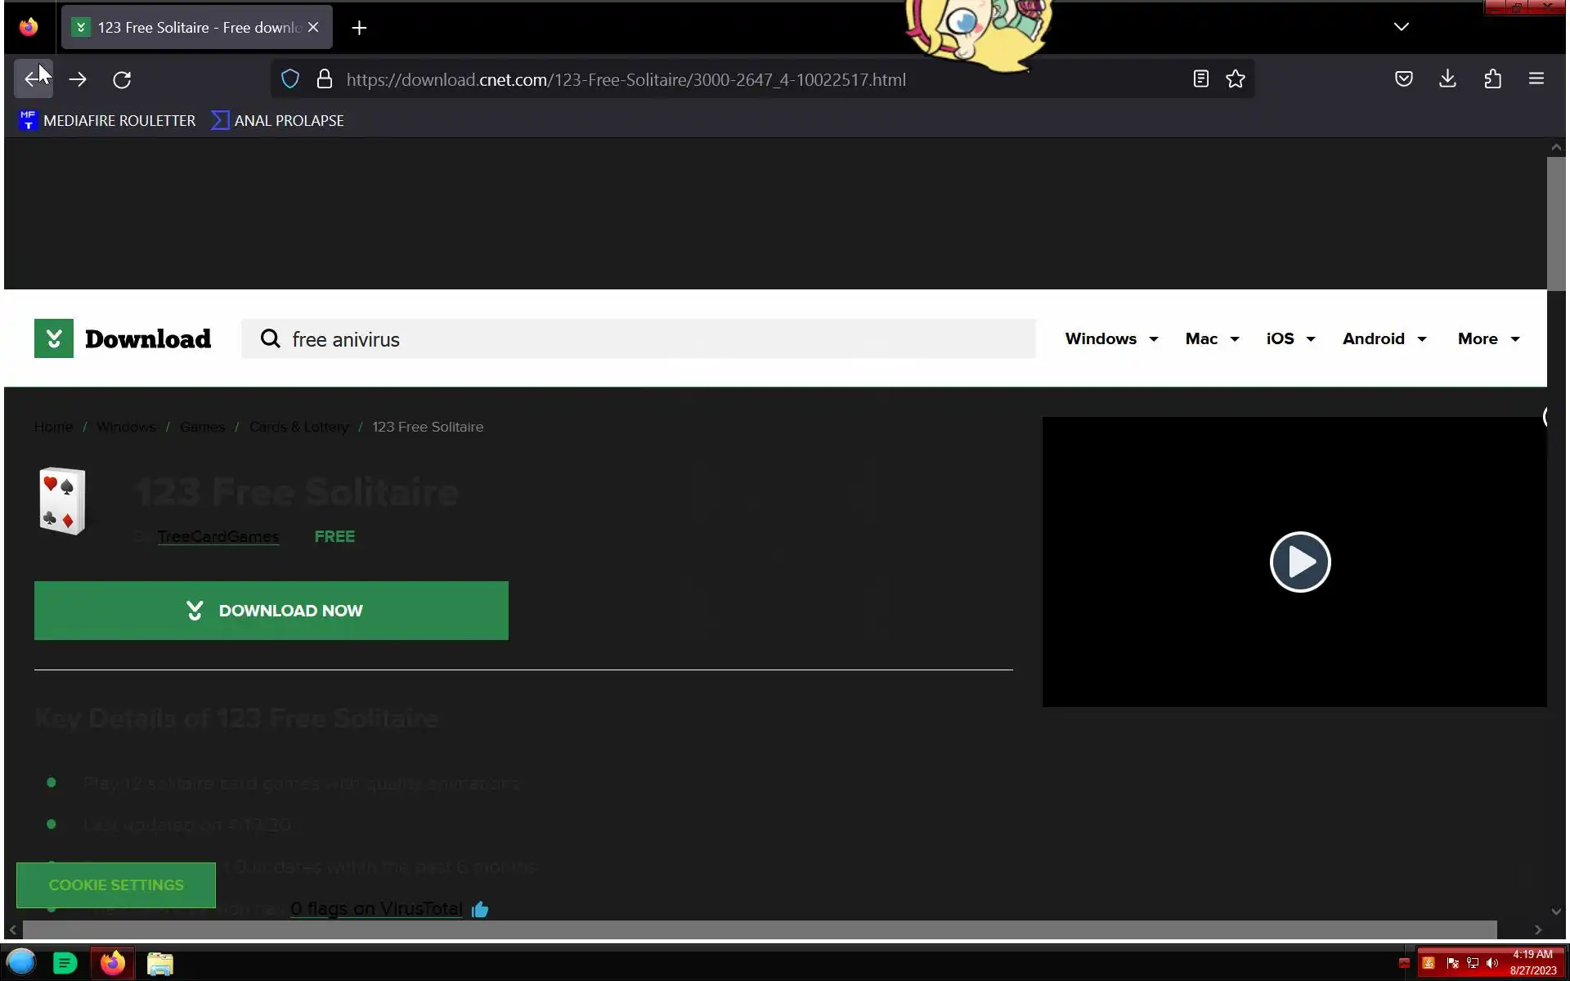Open the Save to Pocket icon
This screenshot has height=981, width=1570.
click(x=1403, y=79)
